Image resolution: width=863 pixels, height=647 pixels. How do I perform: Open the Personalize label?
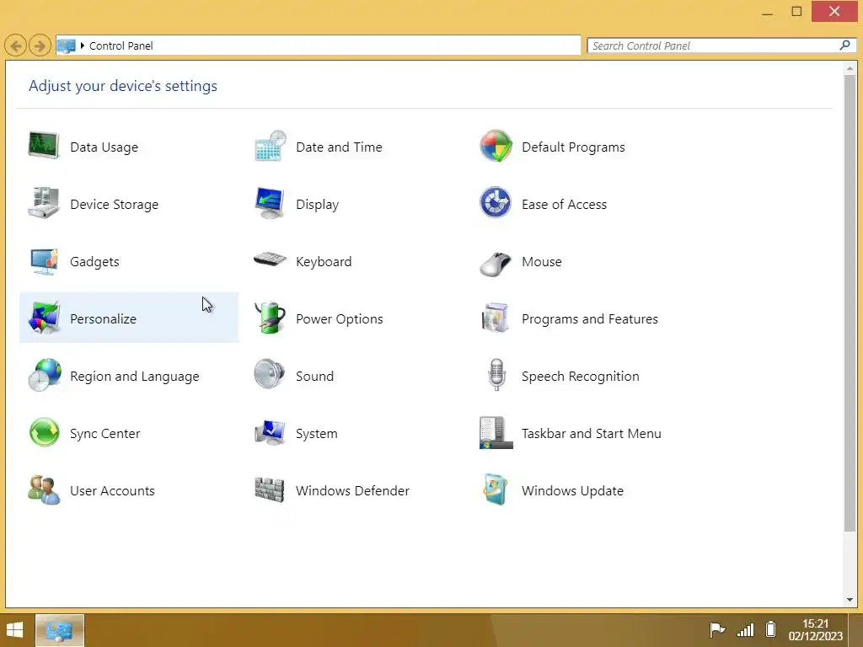pos(103,318)
